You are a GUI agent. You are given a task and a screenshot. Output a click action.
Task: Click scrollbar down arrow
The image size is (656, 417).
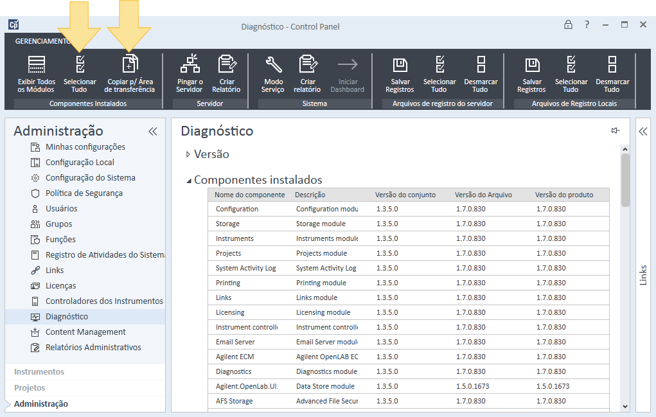point(625,406)
